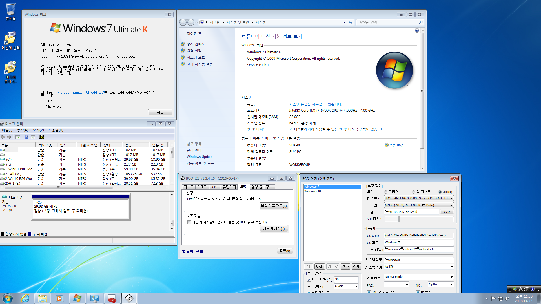The image size is (541, 304).
Task: Expand the address bar history dropdown arrow
Action: click(344, 23)
